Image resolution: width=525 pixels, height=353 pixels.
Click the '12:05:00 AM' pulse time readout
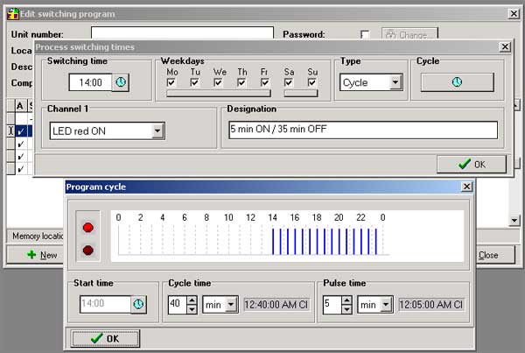(x=431, y=305)
